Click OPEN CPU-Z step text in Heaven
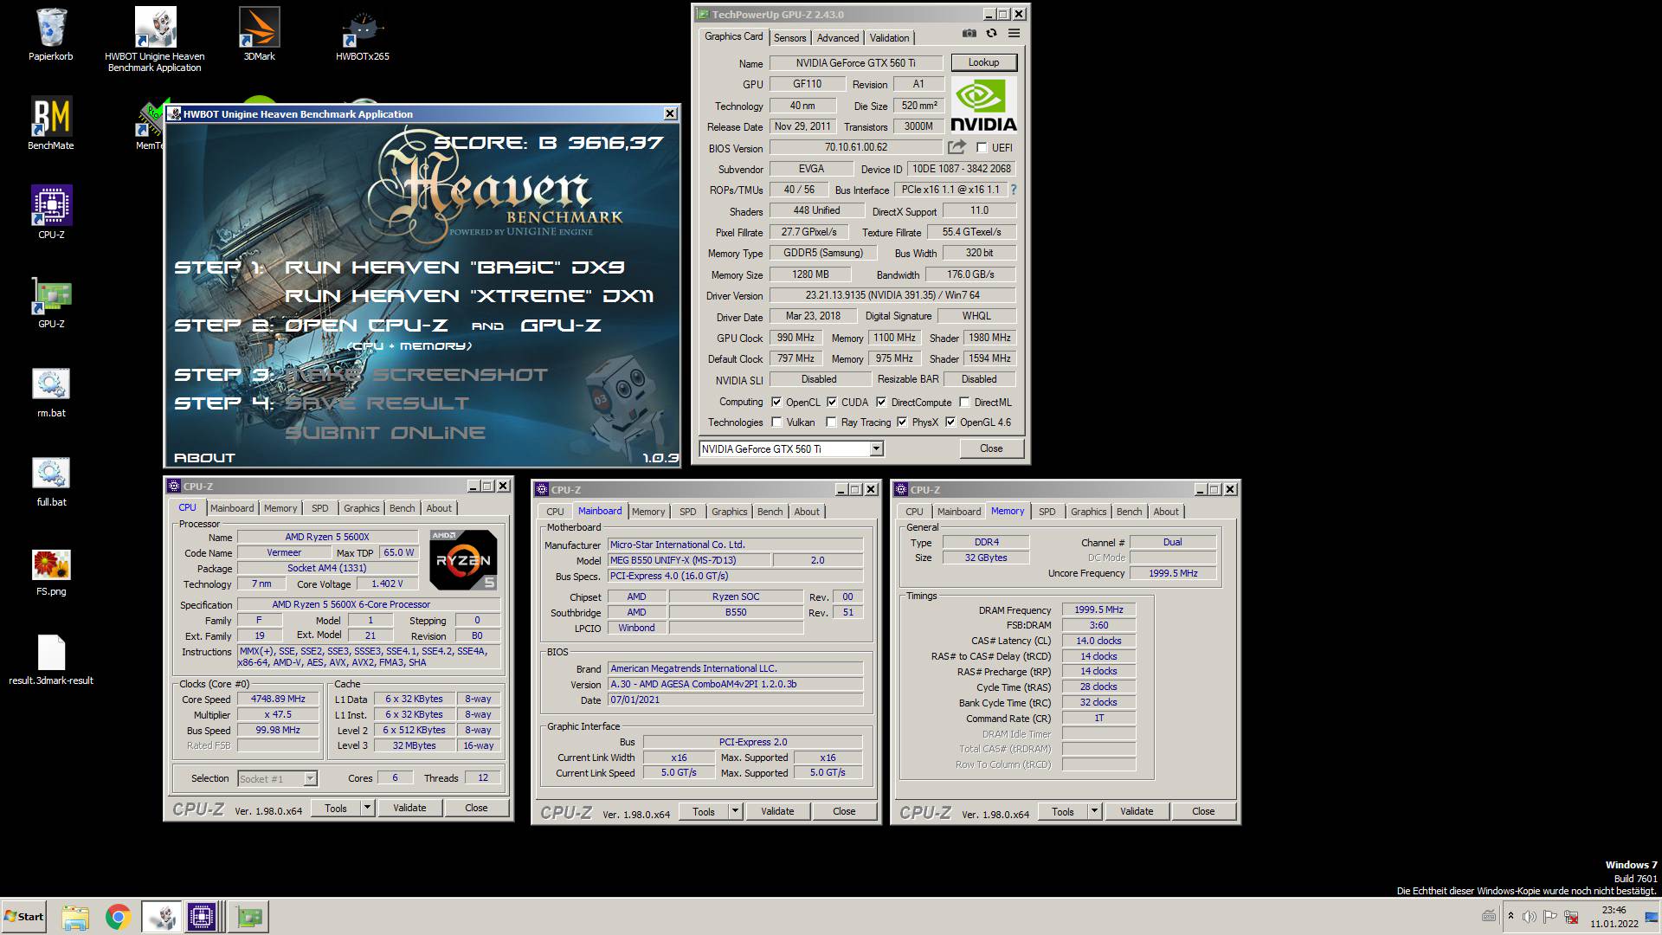 pyautogui.click(x=366, y=326)
